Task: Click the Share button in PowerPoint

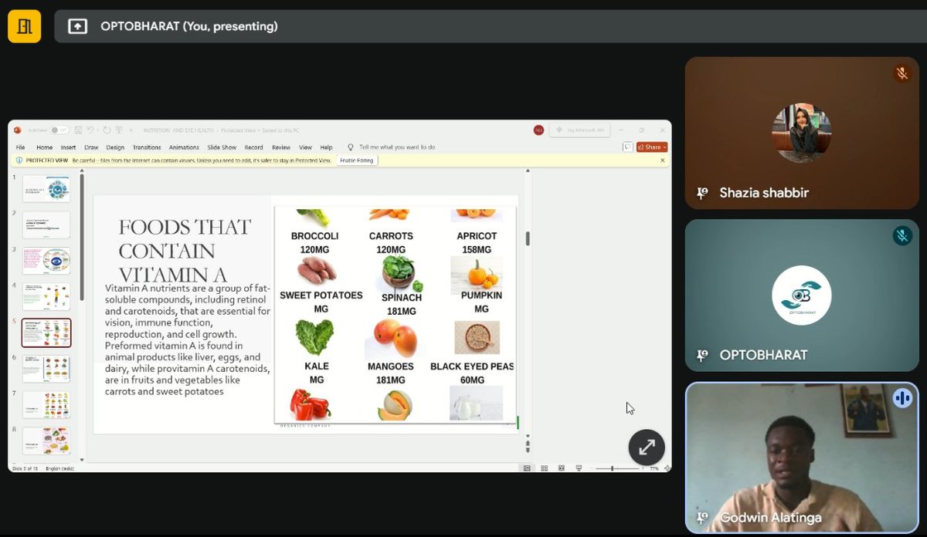Action: pyautogui.click(x=652, y=147)
